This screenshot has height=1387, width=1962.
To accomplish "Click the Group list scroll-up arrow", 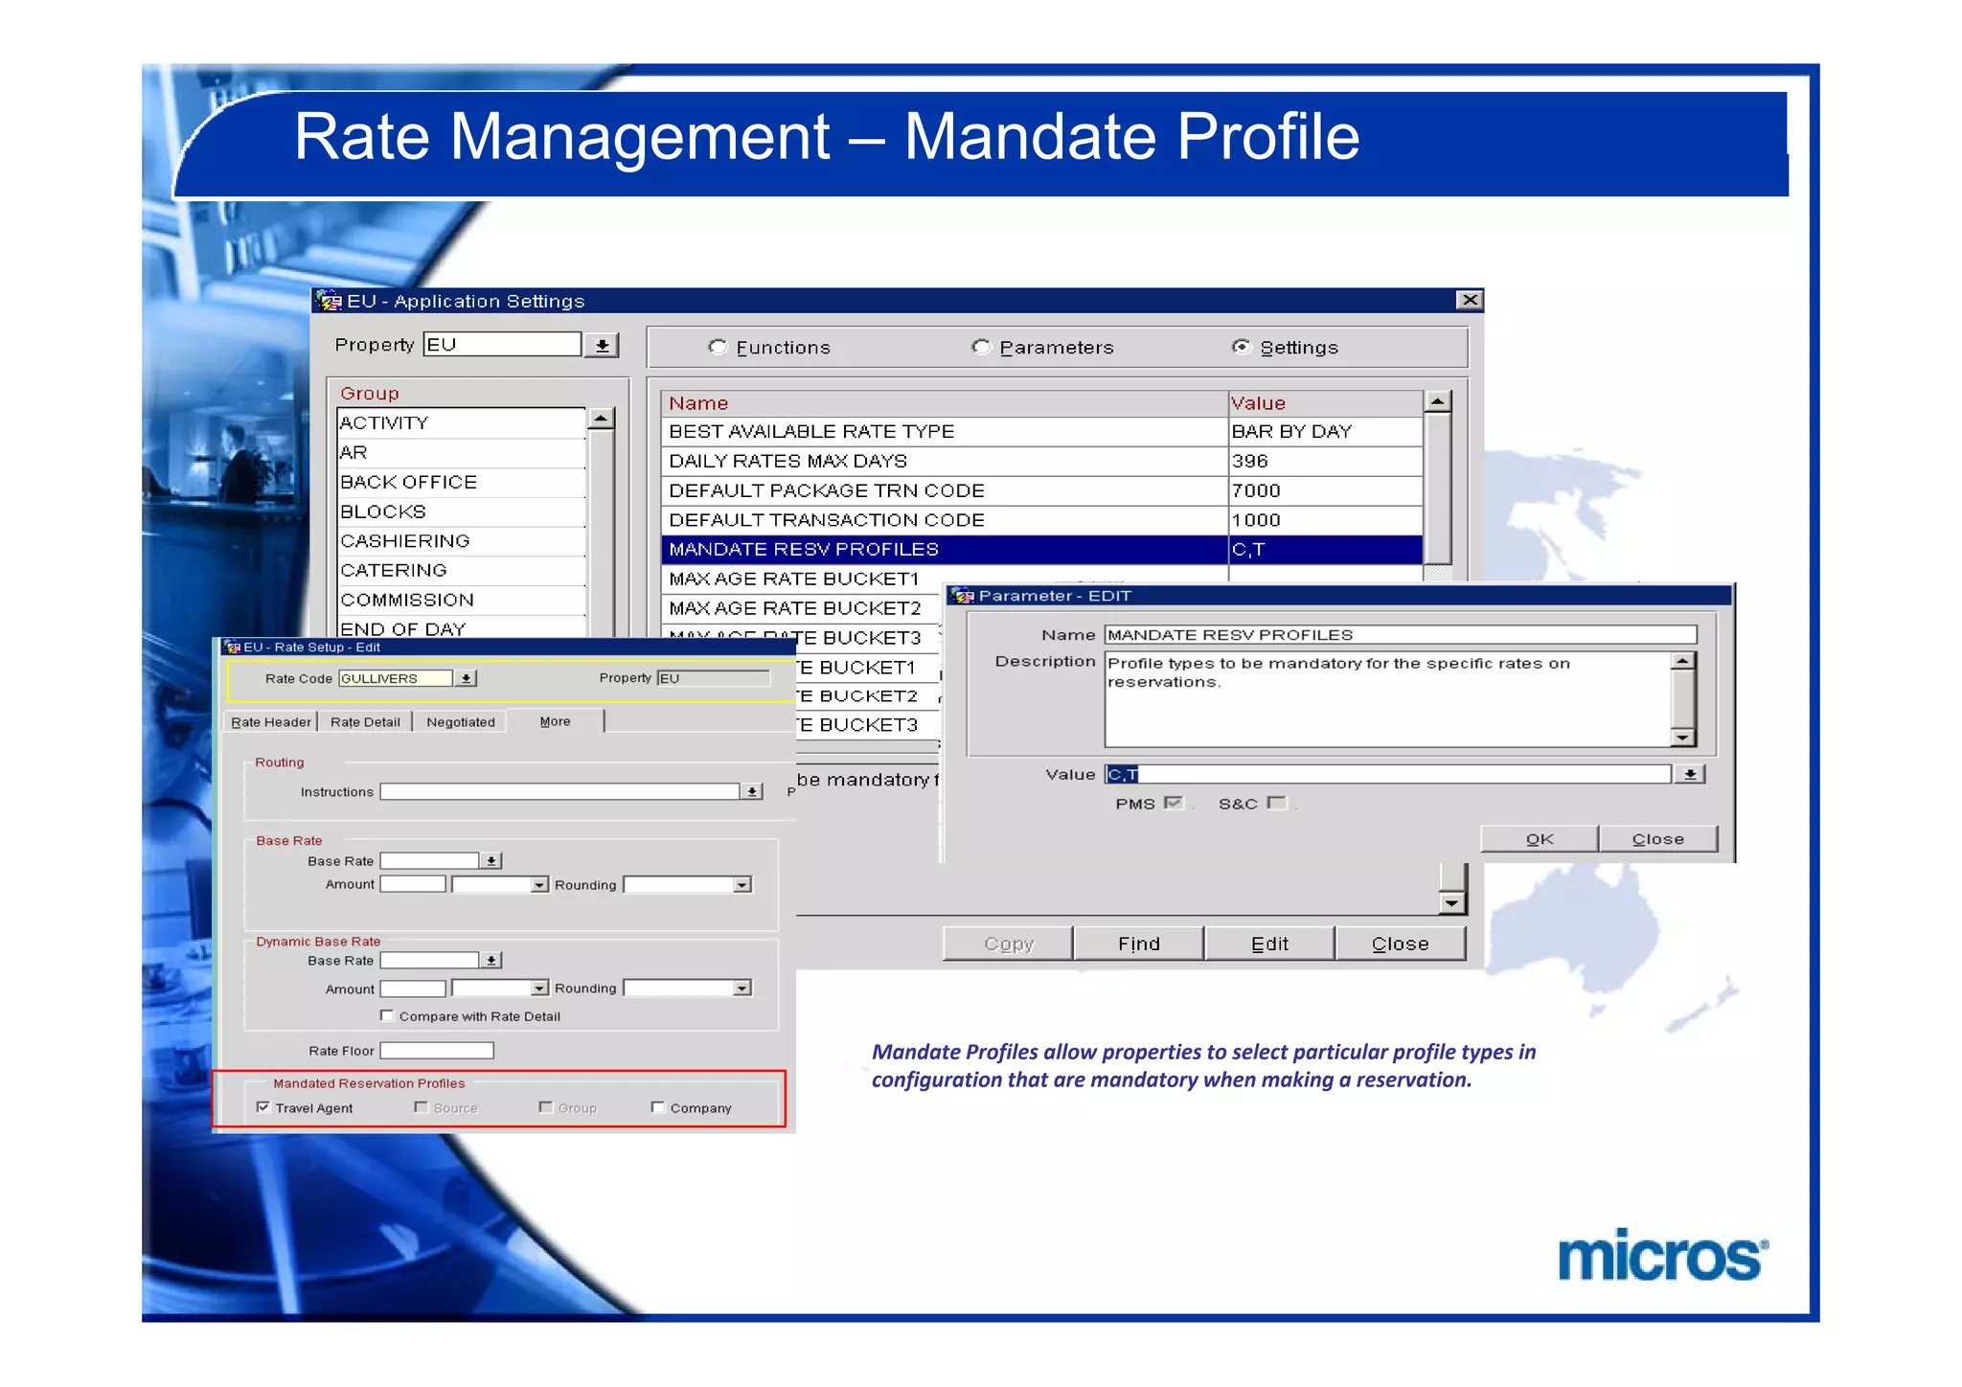I will [x=601, y=419].
